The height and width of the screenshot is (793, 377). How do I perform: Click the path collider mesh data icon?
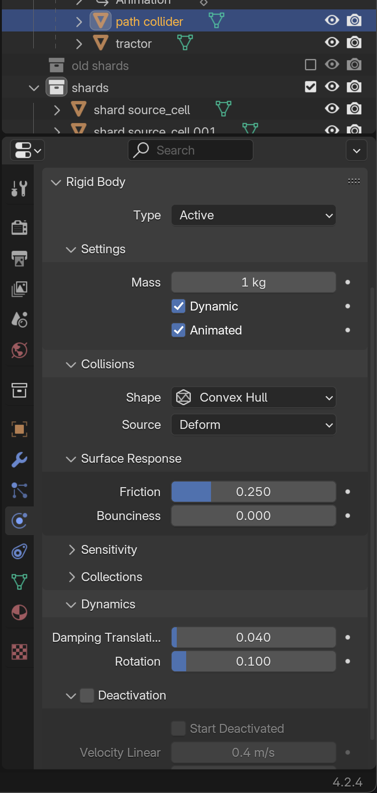216,20
